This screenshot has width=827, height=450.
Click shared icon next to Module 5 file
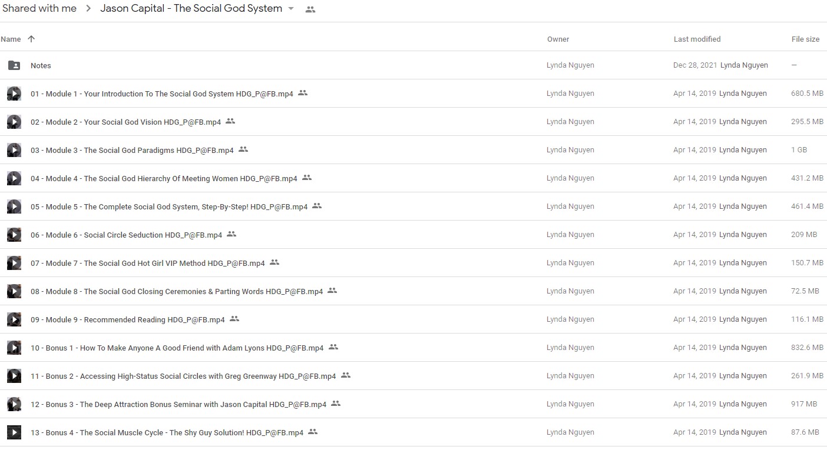[317, 206]
